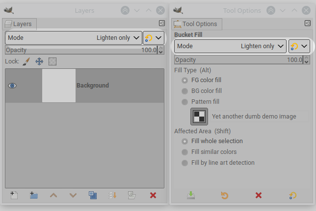Open Layers tab configuration menu button

162,23
